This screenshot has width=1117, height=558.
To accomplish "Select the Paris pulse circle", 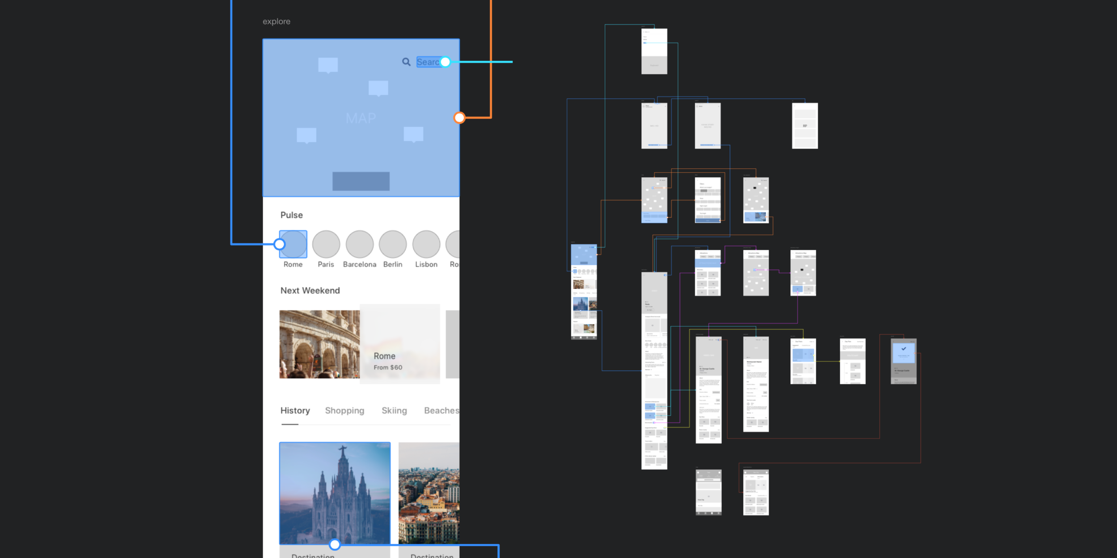I will pyautogui.click(x=326, y=244).
